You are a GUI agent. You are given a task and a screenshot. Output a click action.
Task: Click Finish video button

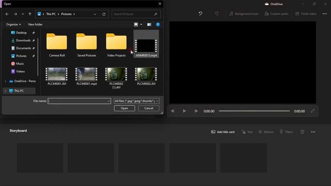click(306, 14)
